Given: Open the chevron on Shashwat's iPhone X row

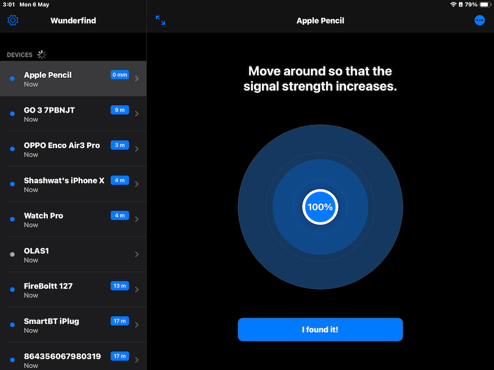Looking at the screenshot, I should pyautogui.click(x=137, y=184).
